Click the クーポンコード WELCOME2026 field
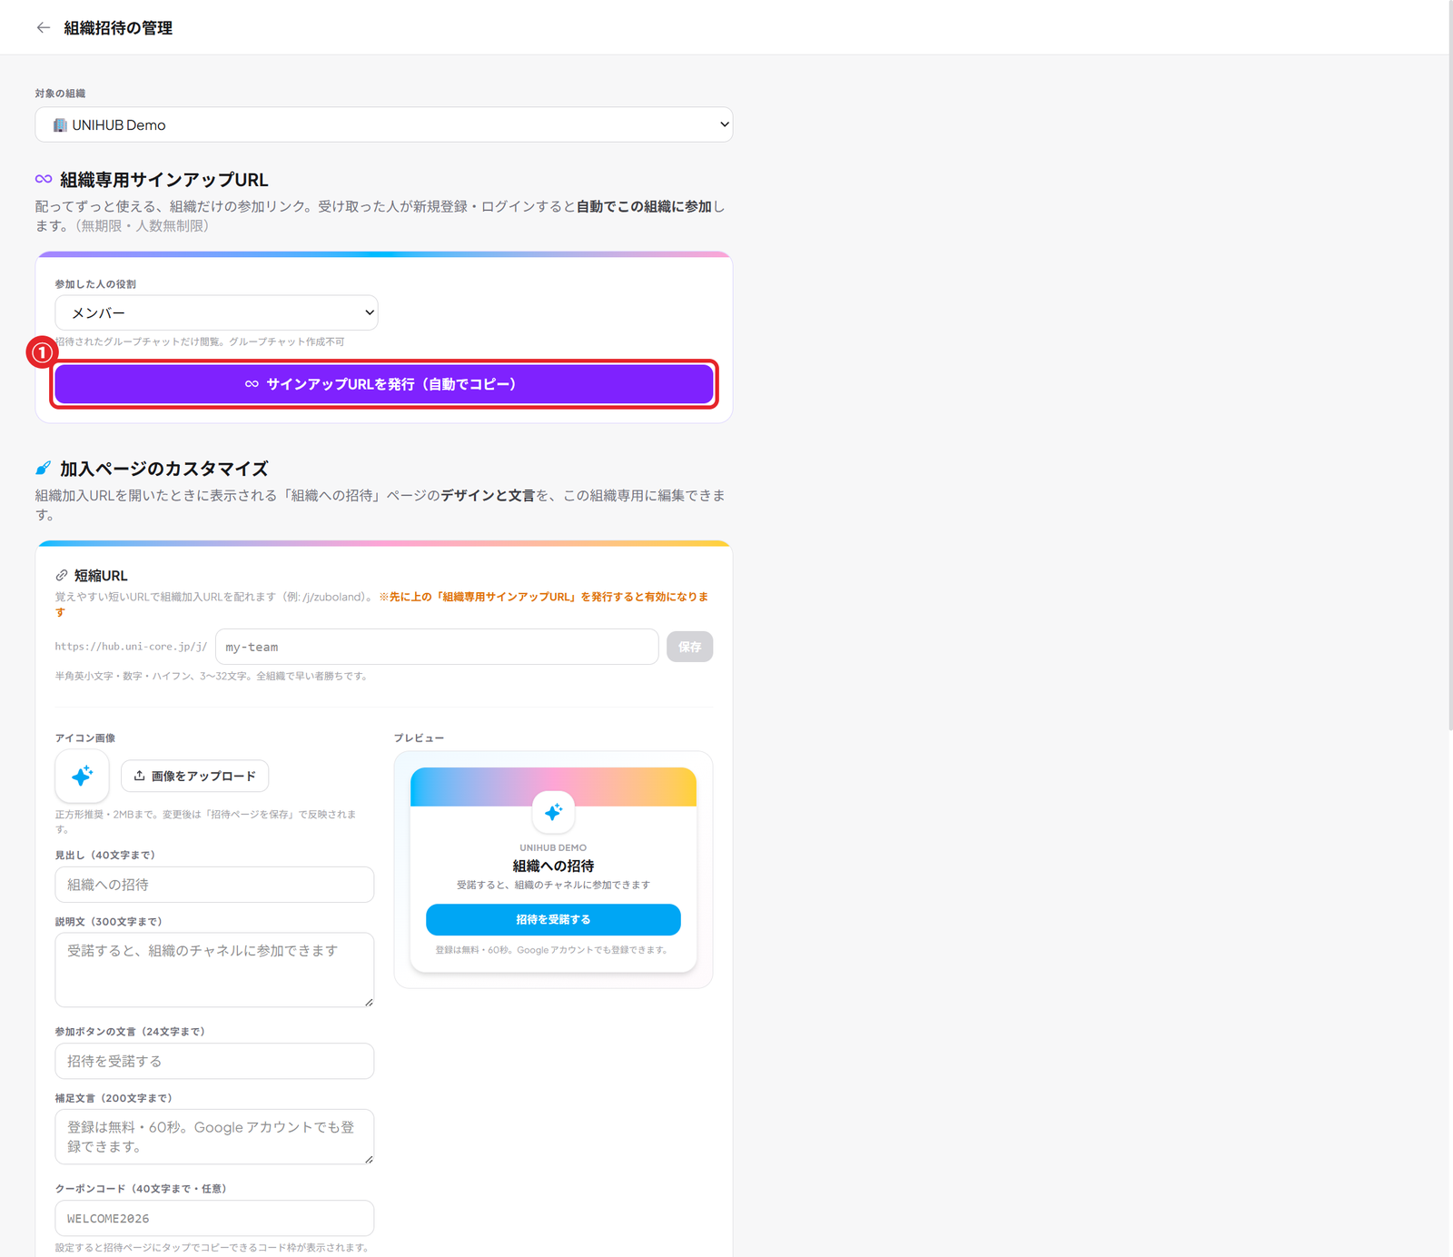 (214, 1218)
